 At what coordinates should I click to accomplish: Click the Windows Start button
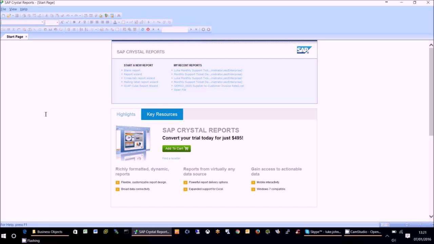[4, 236]
